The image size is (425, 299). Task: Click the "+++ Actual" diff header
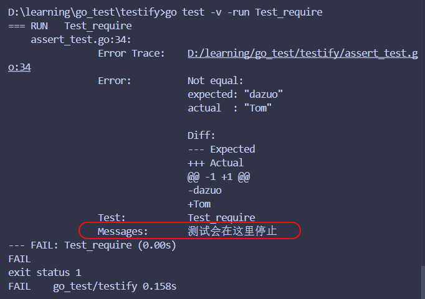215,163
